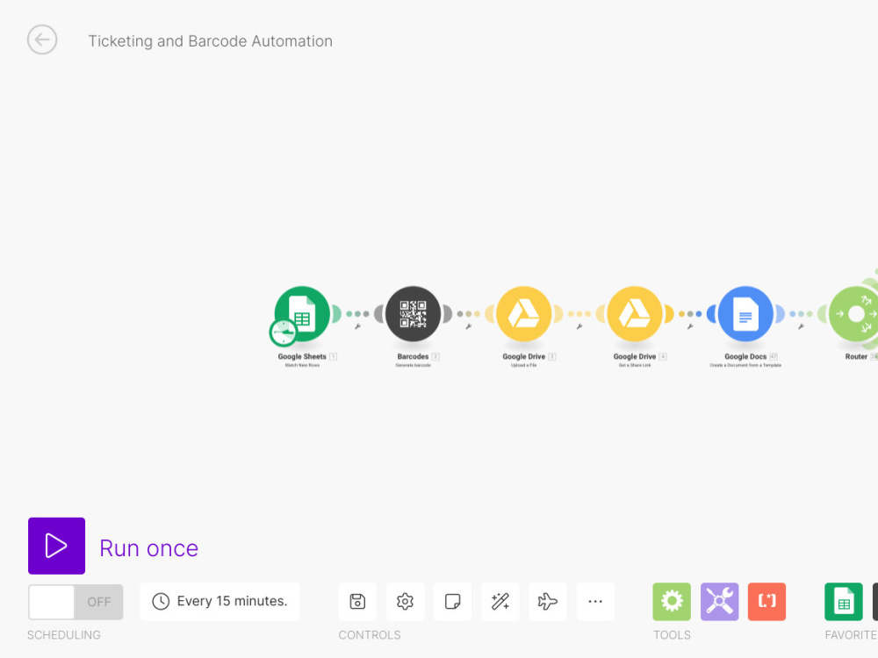The height and width of the screenshot is (658, 878).
Task: Go back using the arrow button
Action: pos(42,39)
